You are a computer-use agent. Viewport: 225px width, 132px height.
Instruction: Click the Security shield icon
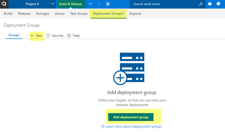(x=48, y=36)
